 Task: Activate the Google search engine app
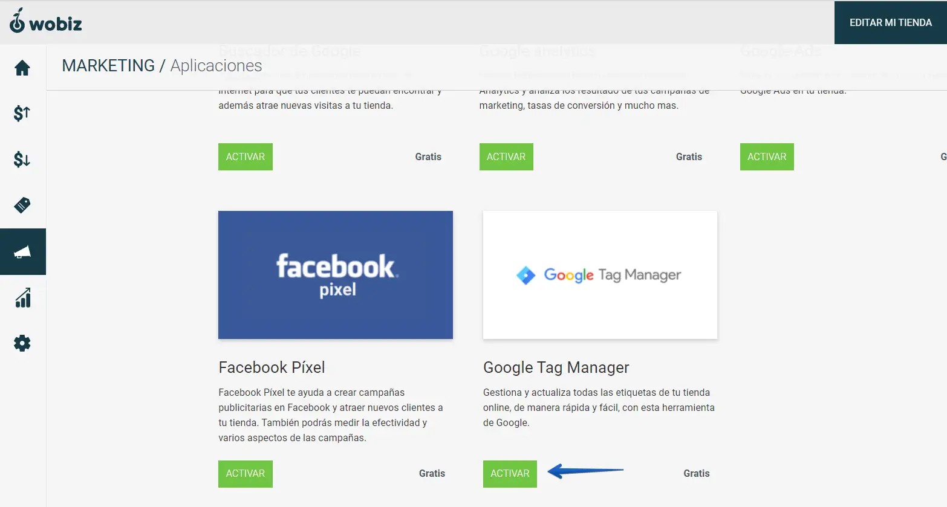click(x=245, y=157)
